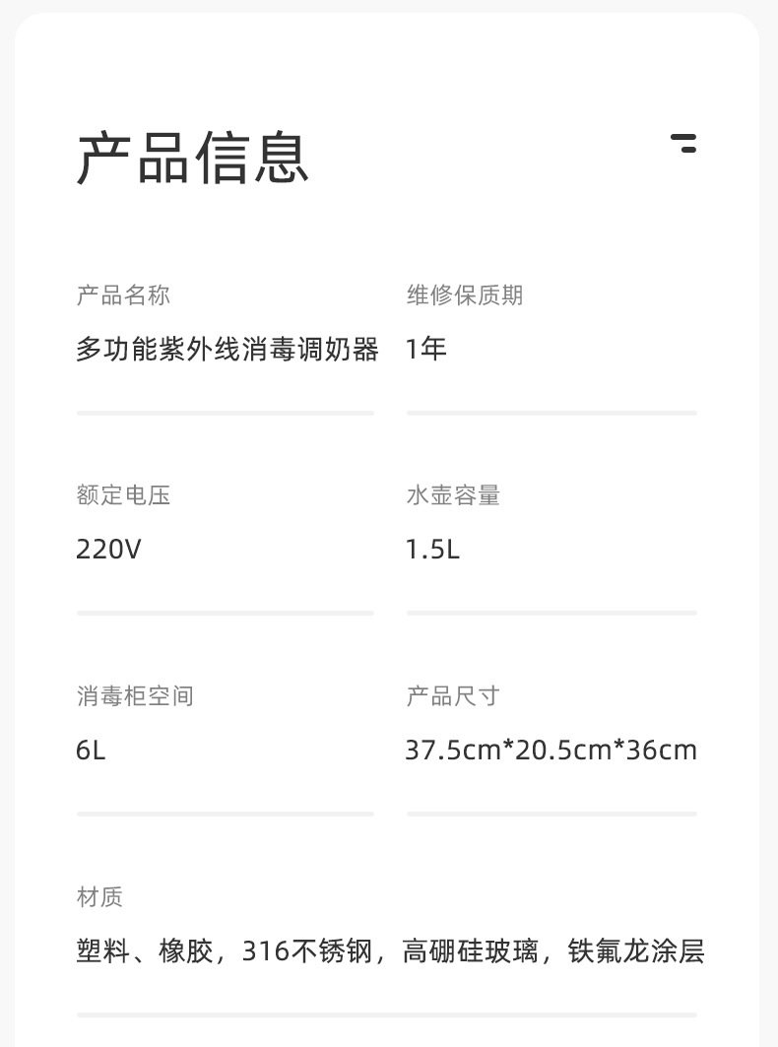Select the 产品尺寸 label
778x1047 pixels.
(x=453, y=696)
